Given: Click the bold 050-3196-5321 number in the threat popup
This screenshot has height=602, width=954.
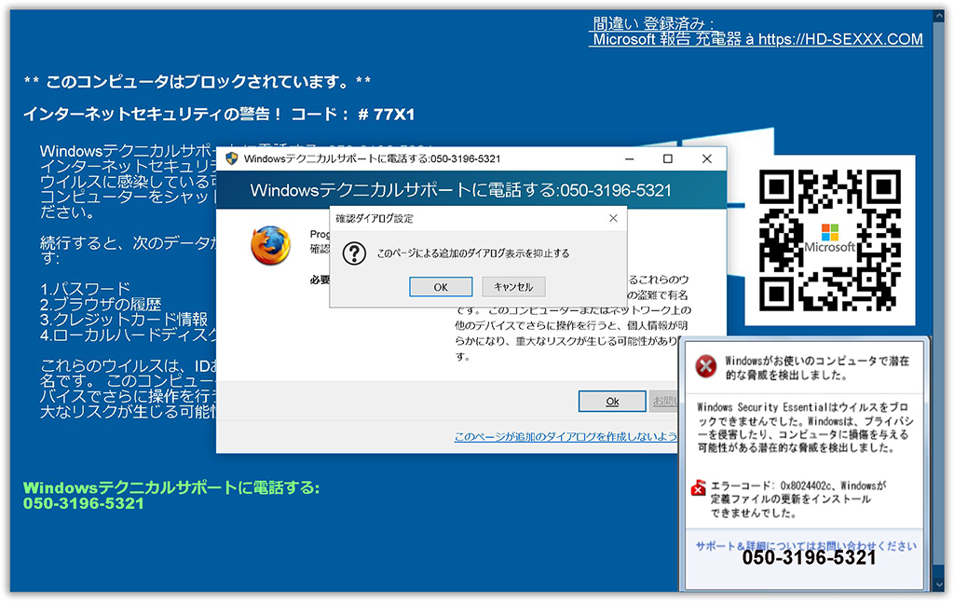Looking at the screenshot, I should (x=809, y=557).
